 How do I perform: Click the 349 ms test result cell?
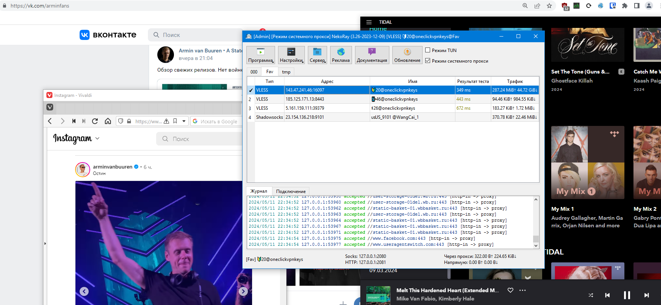(x=473, y=90)
